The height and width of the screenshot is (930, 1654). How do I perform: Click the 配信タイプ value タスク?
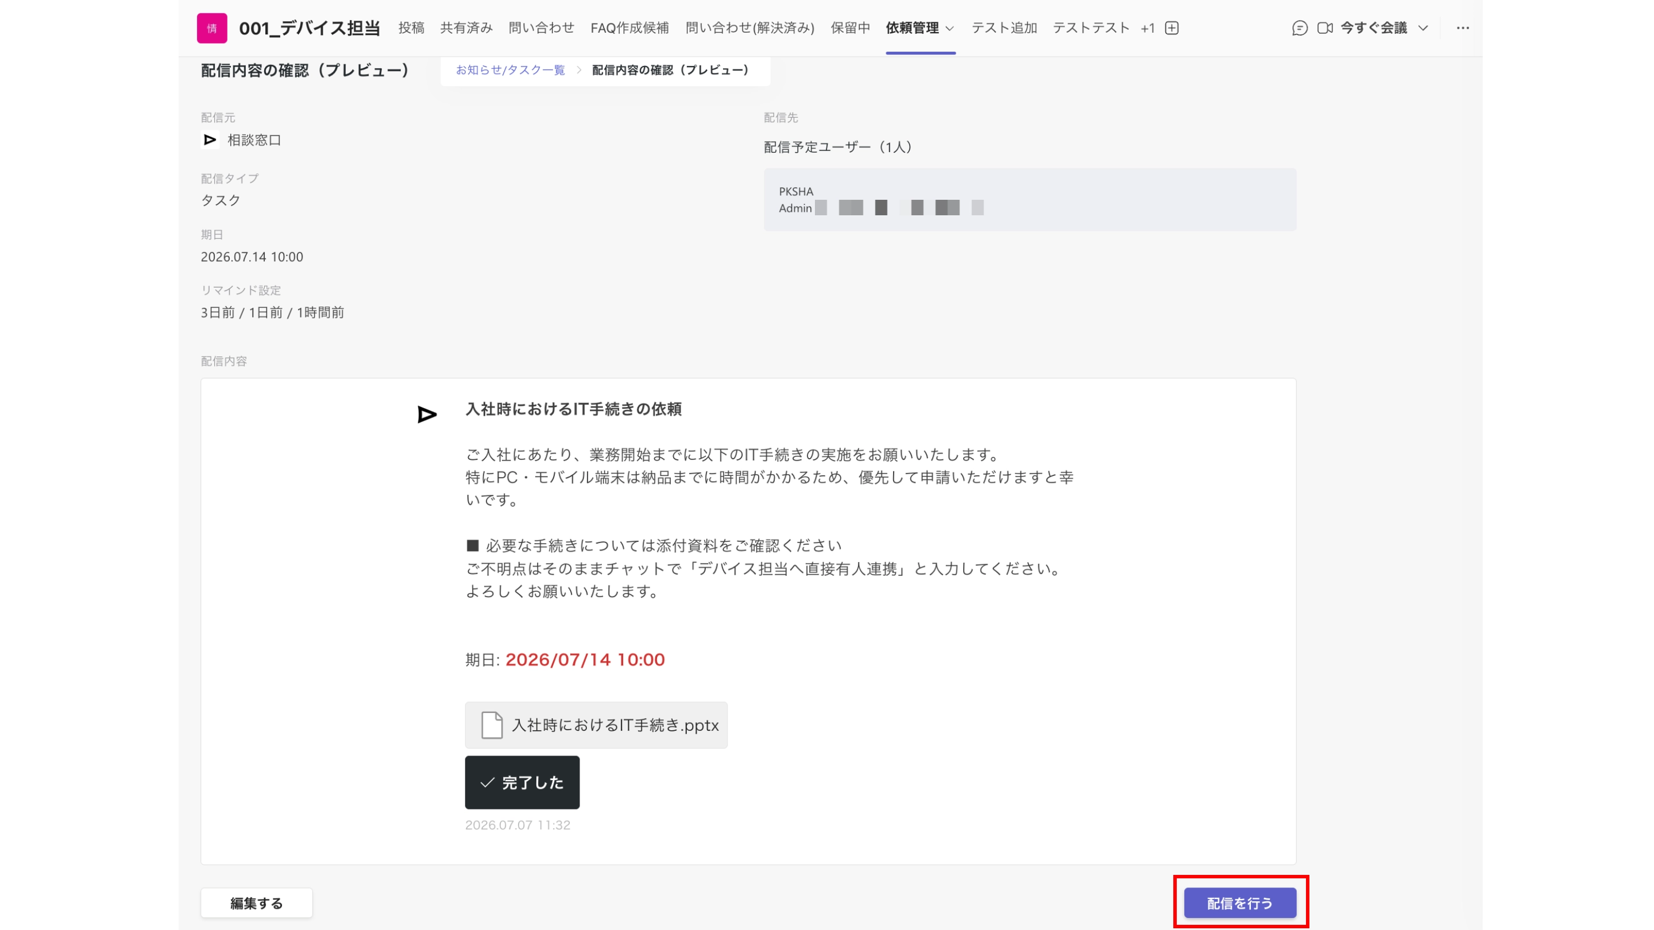221,200
